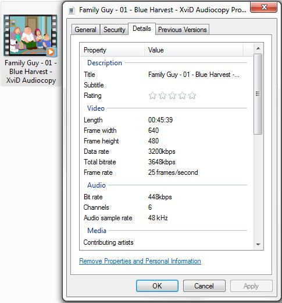Close the properties dialog with the X button
The width and height of the screenshot is (282, 303).
click(263, 8)
